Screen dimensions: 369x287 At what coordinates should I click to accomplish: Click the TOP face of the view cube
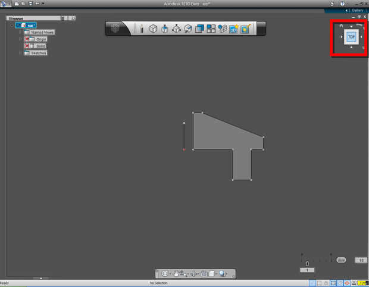point(351,37)
